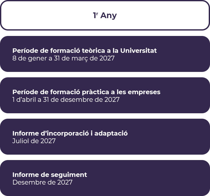This screenshot has height=196, width=210.
Task: Select the "Informe de seguiment" title
Action: [50, 175]
